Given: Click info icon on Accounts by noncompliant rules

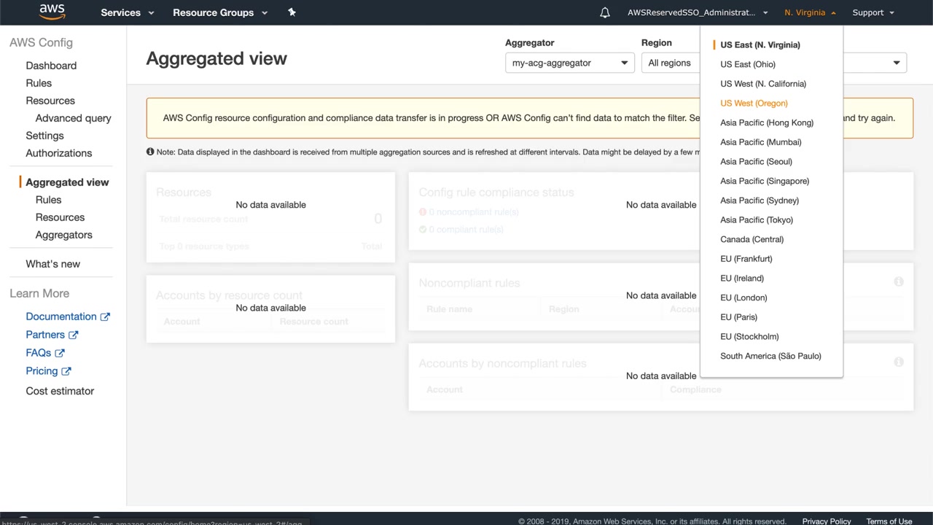Looking at the screenshot, I should (x=899, y=362).
